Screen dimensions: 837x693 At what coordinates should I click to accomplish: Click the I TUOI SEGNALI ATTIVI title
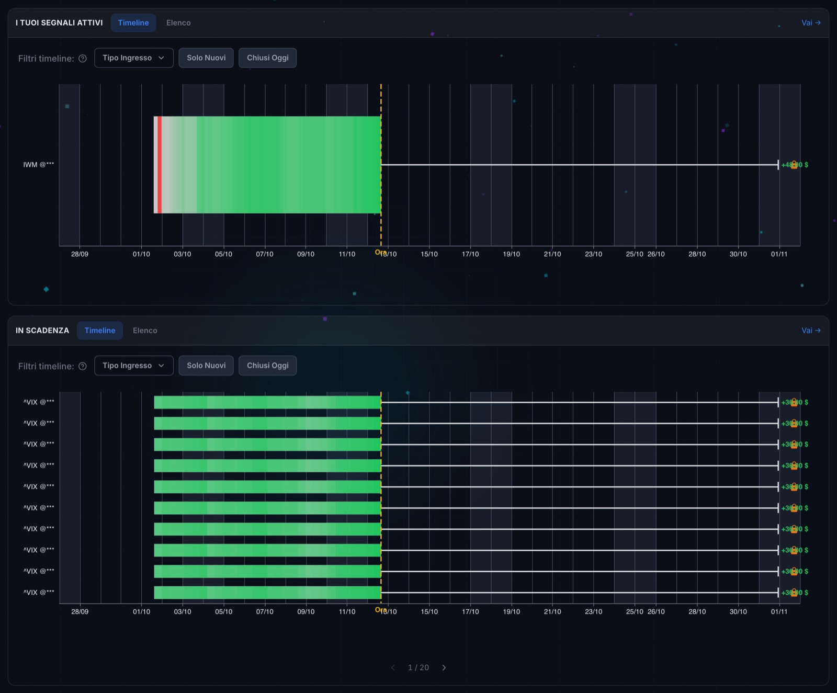(x=59, y=23)
